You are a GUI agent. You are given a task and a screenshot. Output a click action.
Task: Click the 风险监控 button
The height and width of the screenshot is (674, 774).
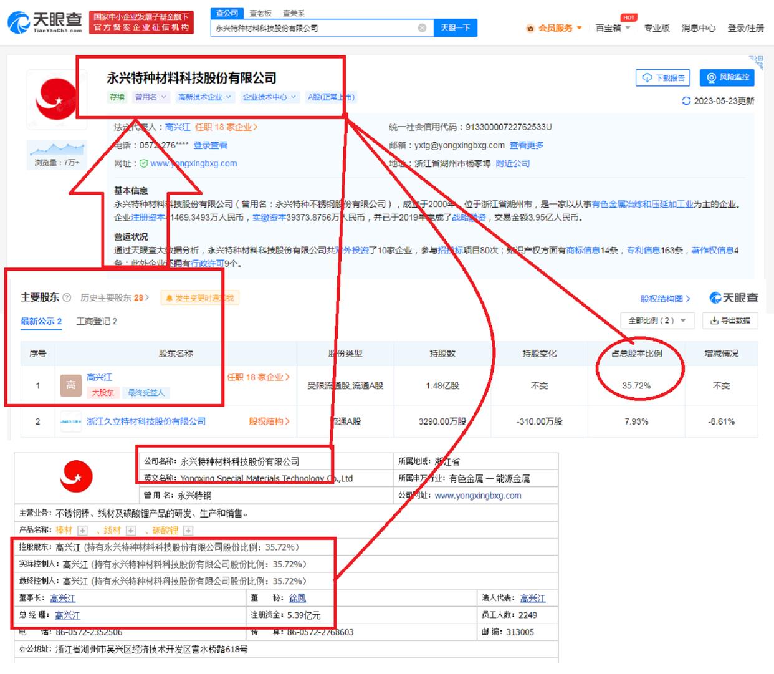(x=727, y=77)
